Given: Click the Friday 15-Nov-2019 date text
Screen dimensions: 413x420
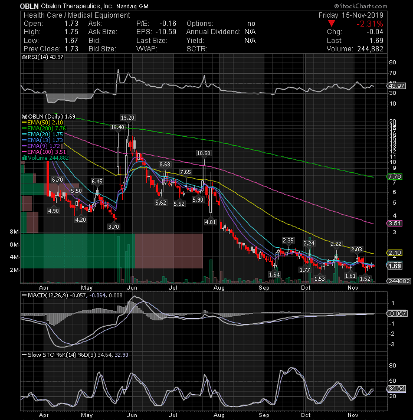Looking at the screenshot, I should coord(350,15).
